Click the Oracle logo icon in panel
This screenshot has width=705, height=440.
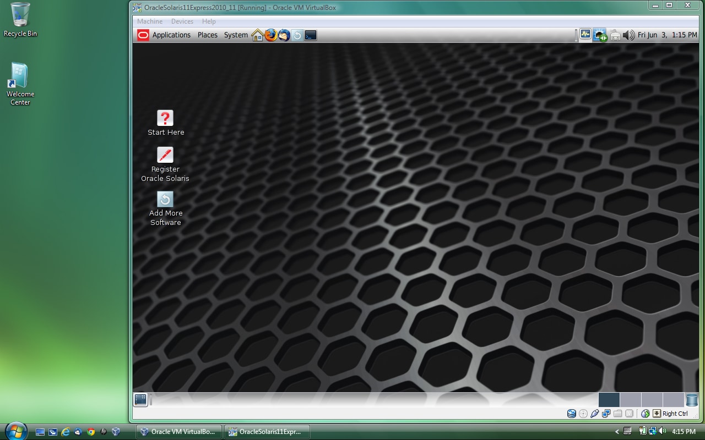click(143, 35)
